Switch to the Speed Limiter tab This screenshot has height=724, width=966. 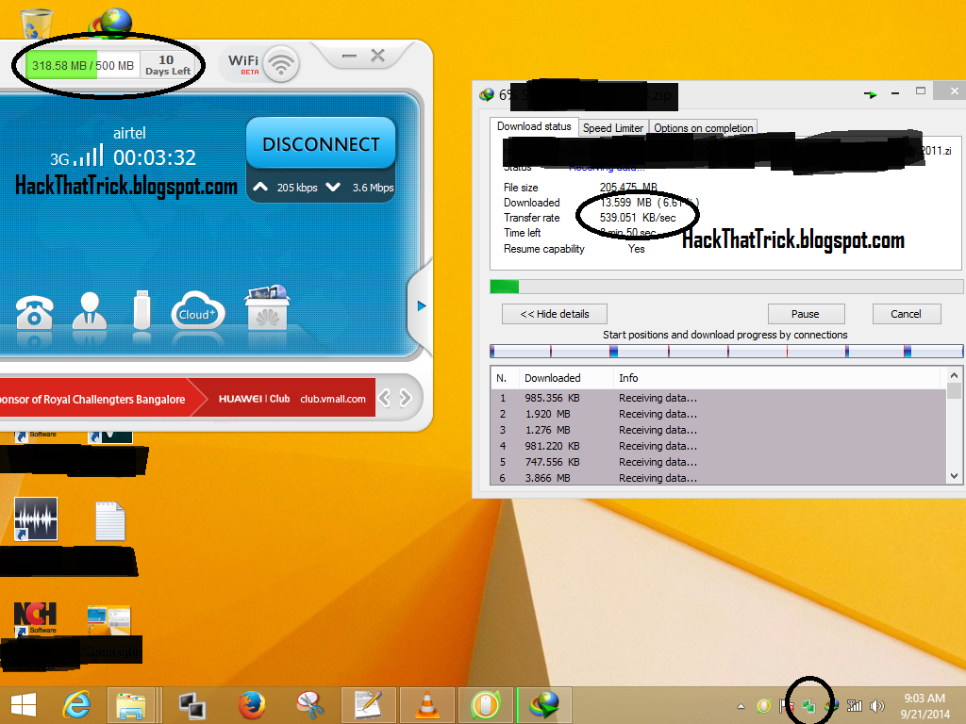click(613, 127)
